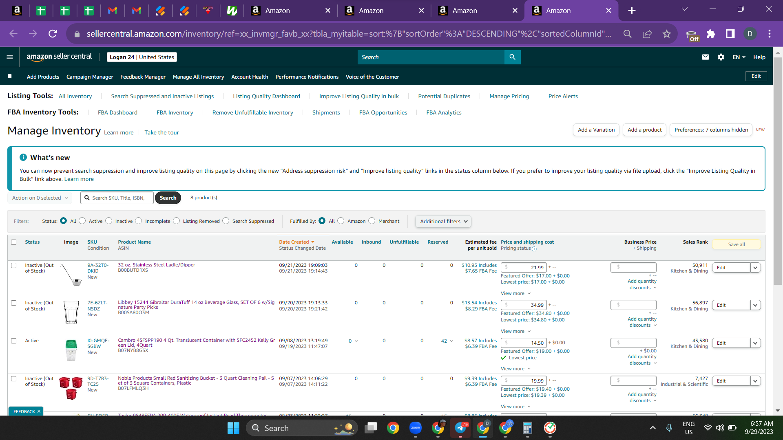Screen dimensions: 783x440
Task: Select Fulfilled By Merchant radio button
Action: pos(372,221)
